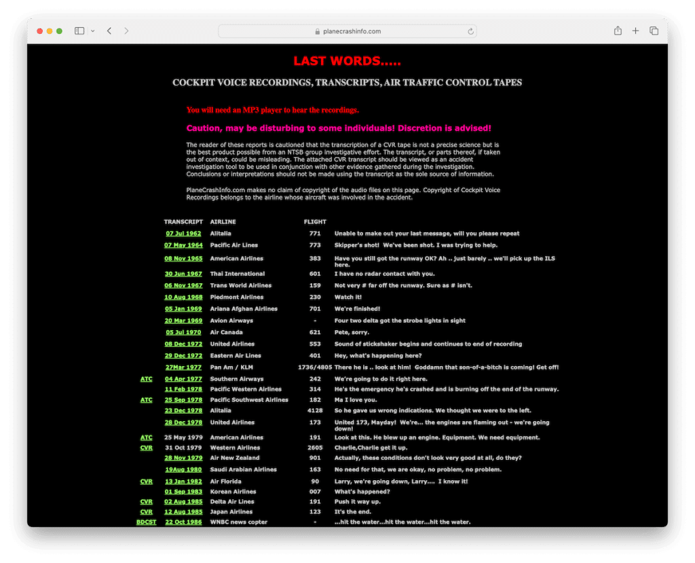Click the "Ma I love you." text
This screenshot has height=563, width=695.
356,400
